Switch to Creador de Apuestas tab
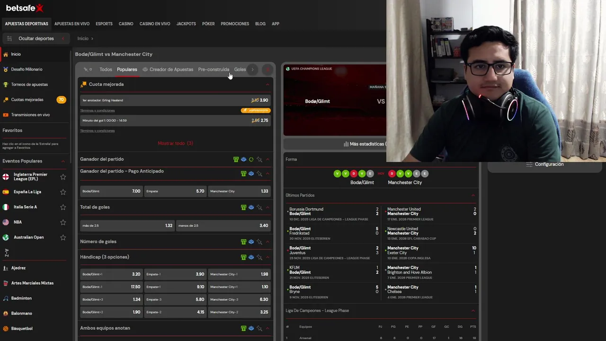This screenshot has width=606, height=341. coord(168,70)
